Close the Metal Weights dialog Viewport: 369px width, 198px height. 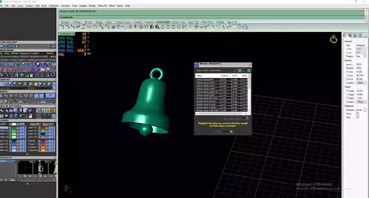coord(249,65)
